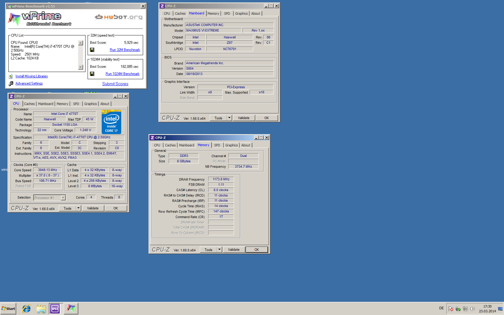Close the wPrime Benchmark window
The width and height of the screenshot is (504, 315).
(143, 6)
